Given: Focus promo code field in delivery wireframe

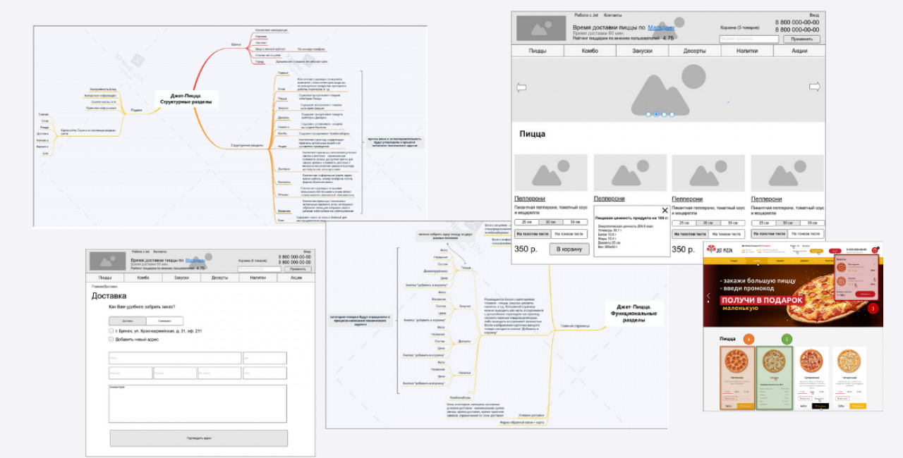Looking at the screenshot, I should coord(260,269).
